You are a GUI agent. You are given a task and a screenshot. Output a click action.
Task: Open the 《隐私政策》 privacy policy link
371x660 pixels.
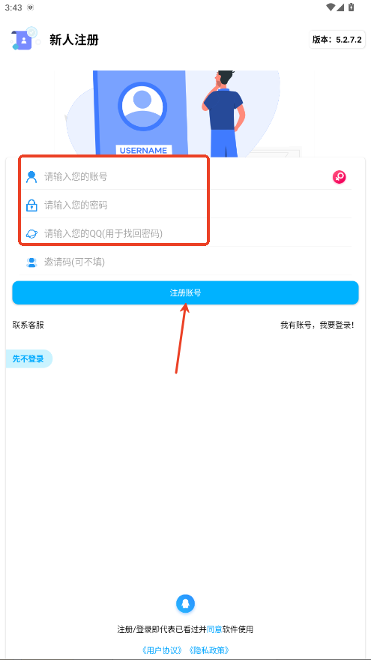209,650
